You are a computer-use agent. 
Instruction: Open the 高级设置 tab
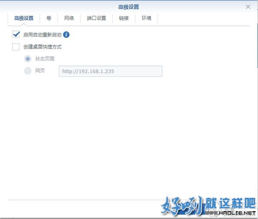click(24, 18)
